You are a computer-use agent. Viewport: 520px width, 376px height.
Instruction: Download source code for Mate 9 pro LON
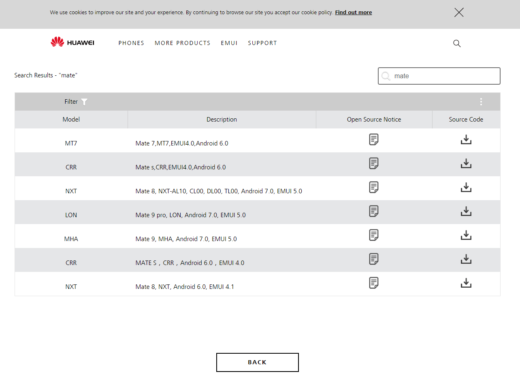tap(466, 211)
